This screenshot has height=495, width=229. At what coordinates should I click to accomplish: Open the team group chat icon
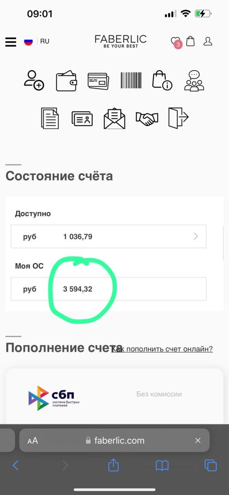tap(194, 81)
